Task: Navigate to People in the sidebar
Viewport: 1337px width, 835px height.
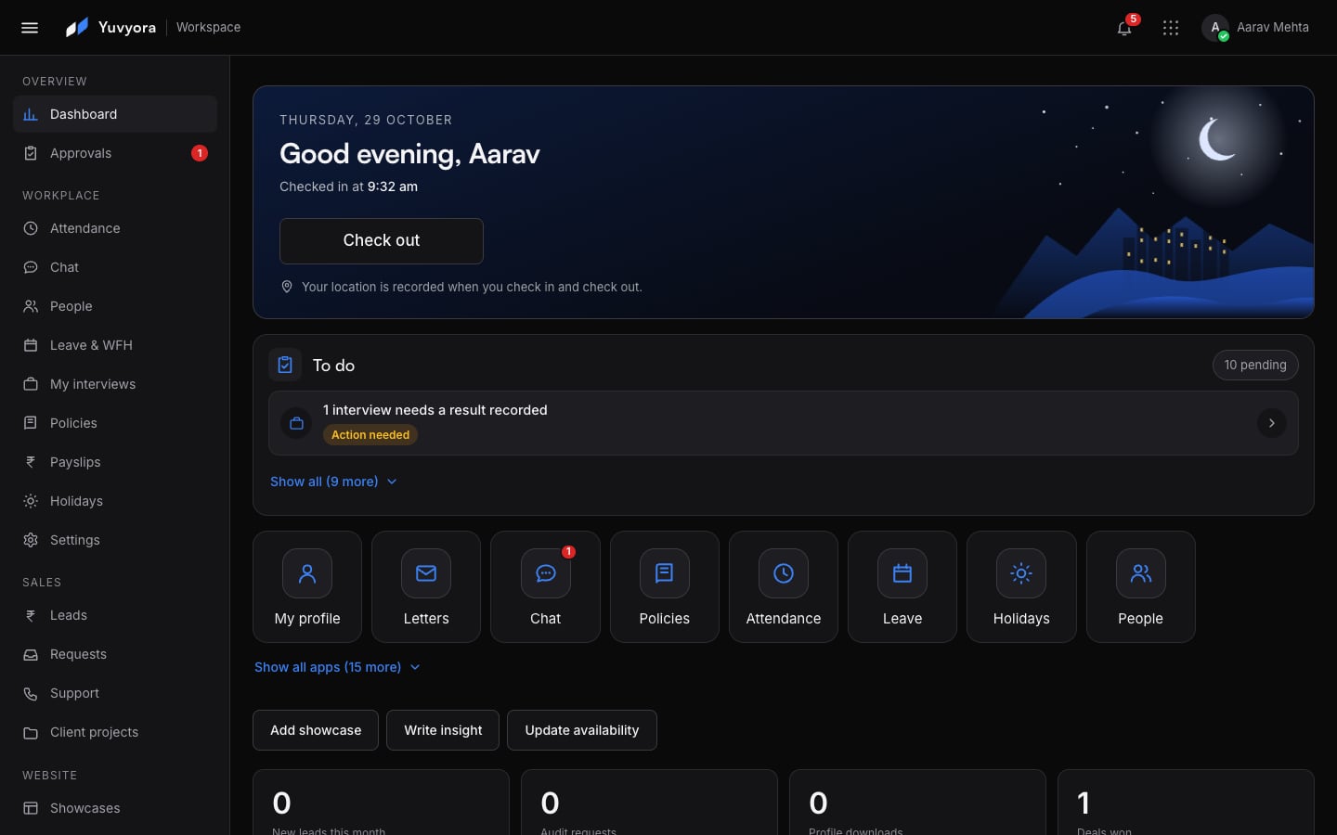Action: pyautogui.click(x=115, y=306)
